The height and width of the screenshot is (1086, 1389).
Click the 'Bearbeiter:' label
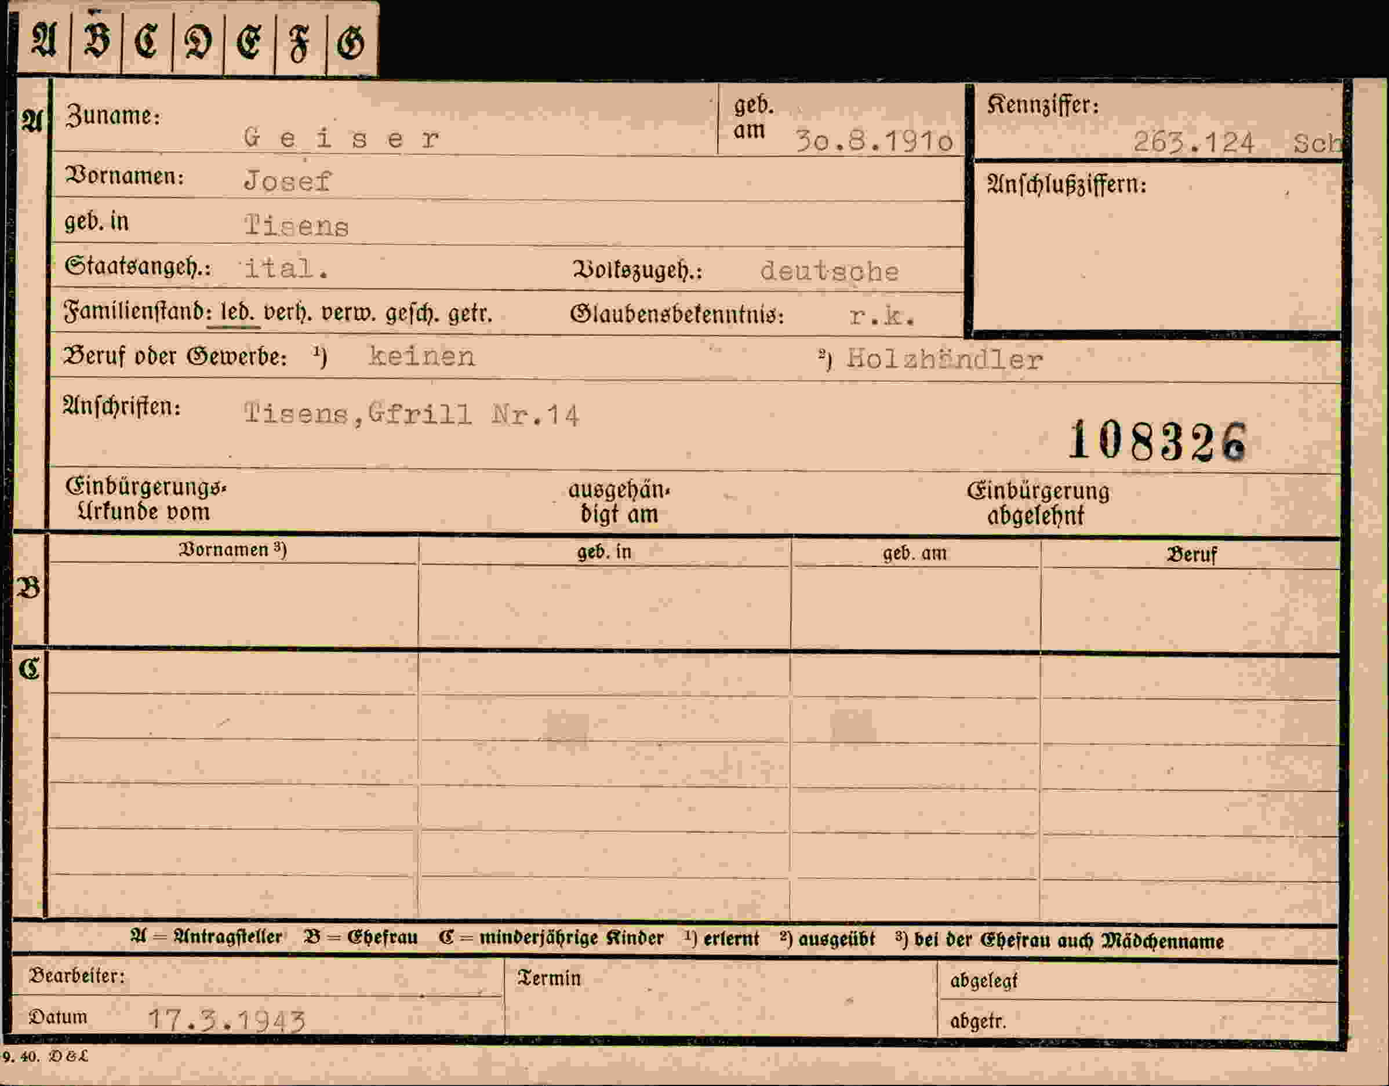pos(77,975)
